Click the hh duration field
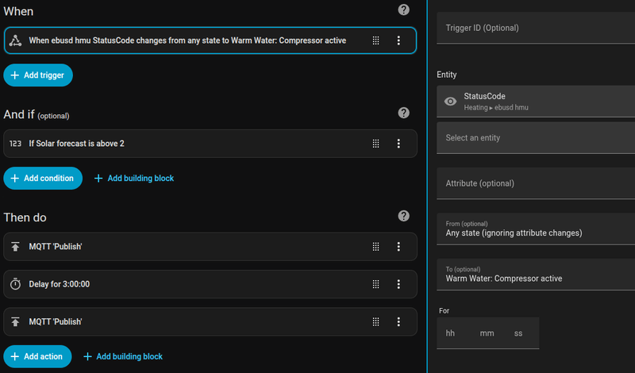This screenshot has height=373, width=635. 452,333
